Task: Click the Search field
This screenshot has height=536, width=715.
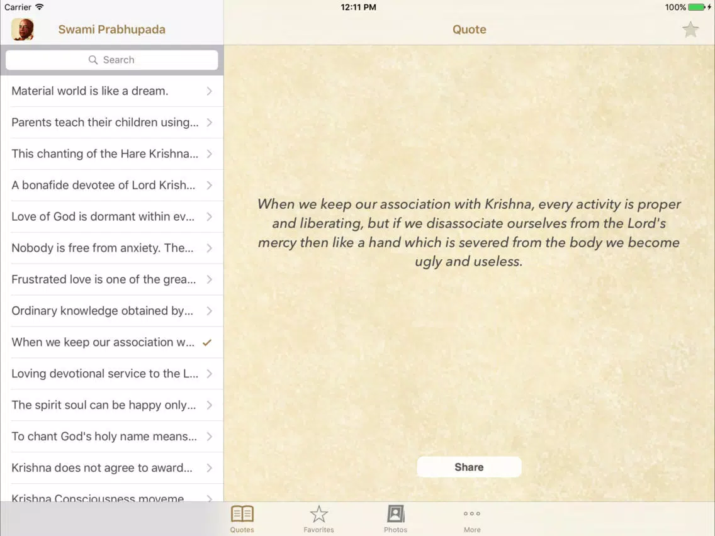Action: [112, 60]
